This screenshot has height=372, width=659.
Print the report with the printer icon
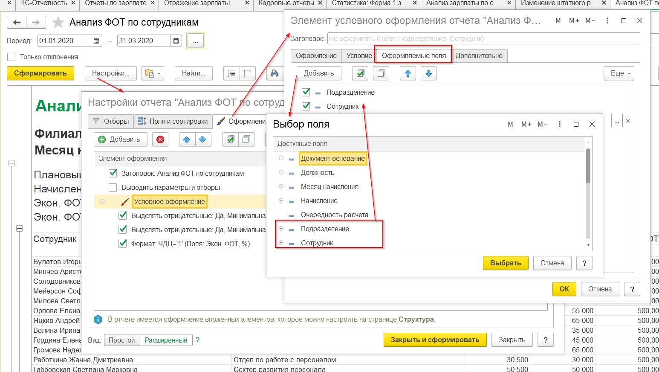(275, 73)
